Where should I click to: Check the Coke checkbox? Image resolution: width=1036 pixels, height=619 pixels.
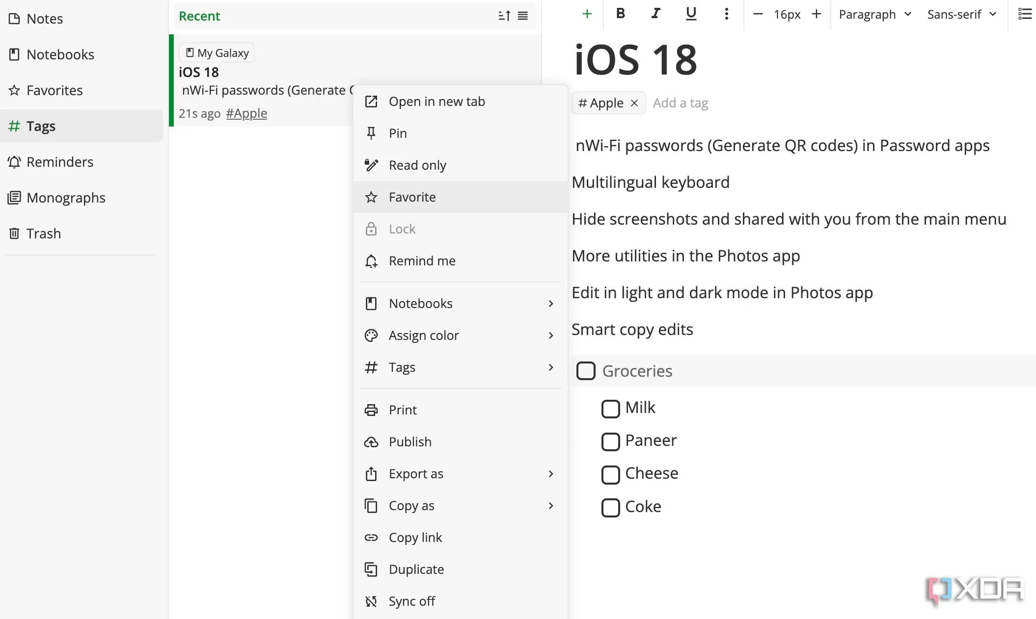(x=611, y=508)
